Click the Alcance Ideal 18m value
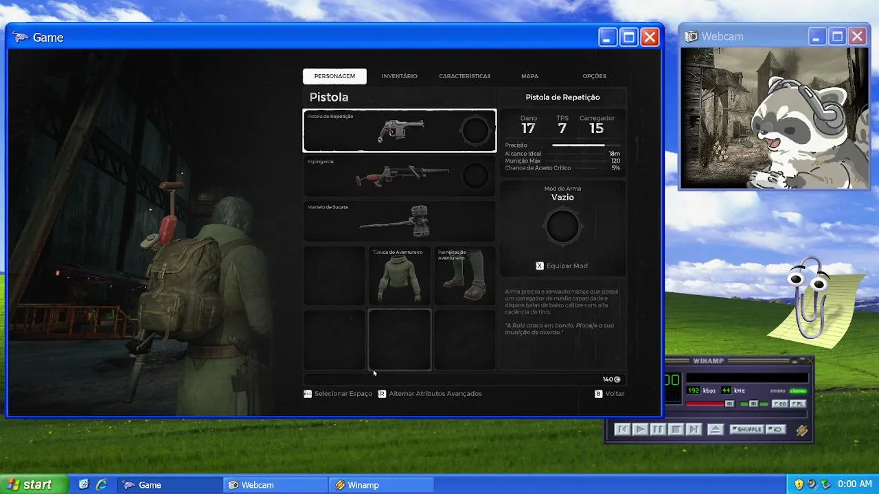Screen dimensions: 879x494 point(614,154)
